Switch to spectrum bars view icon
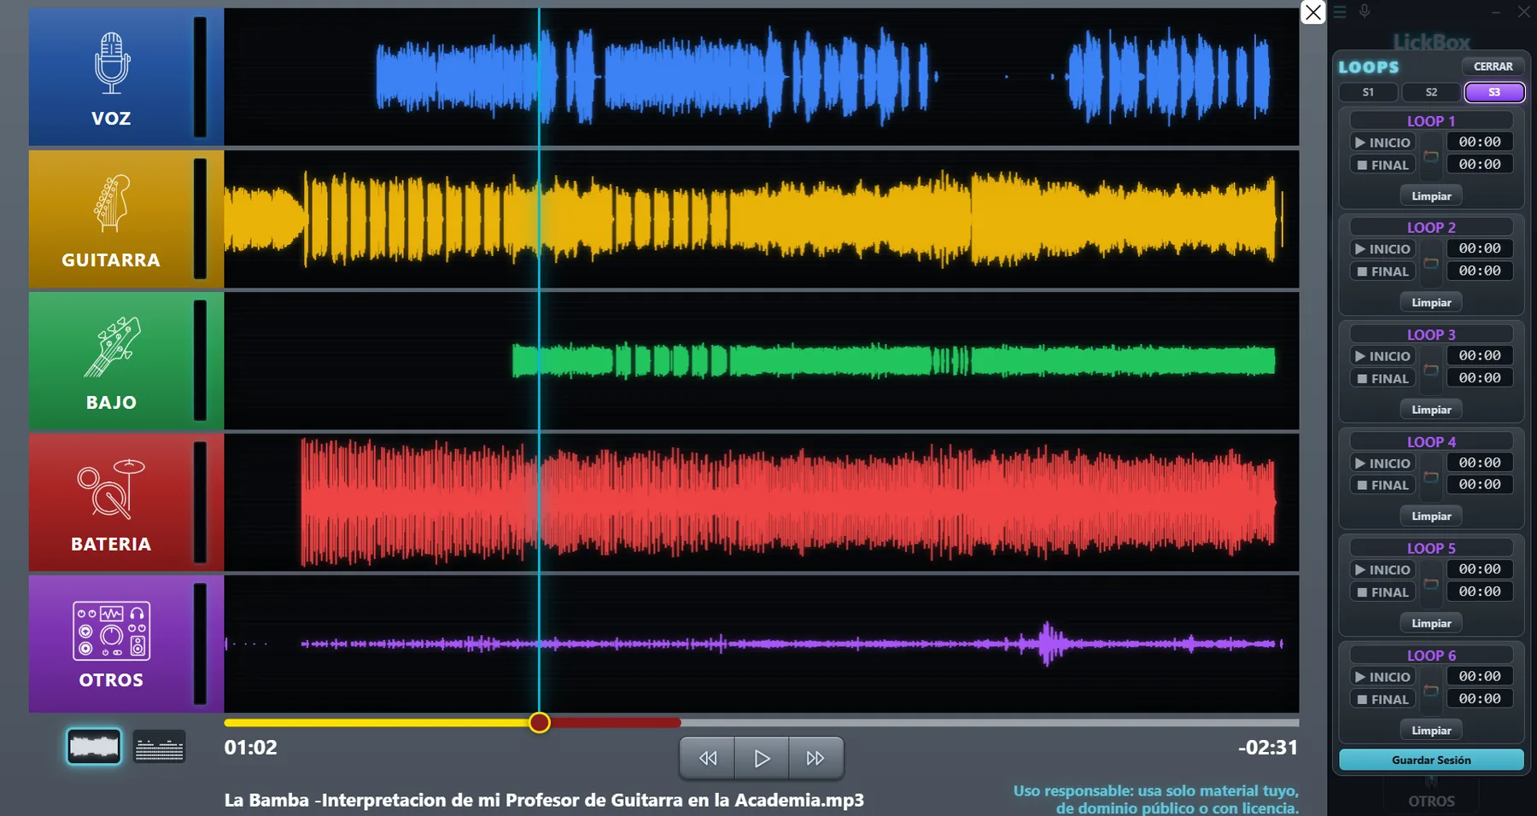Screen dimensions: 1537x816 pos(160,747)
